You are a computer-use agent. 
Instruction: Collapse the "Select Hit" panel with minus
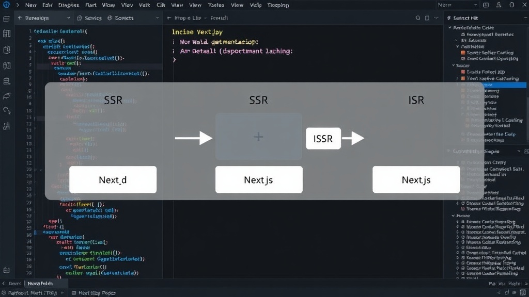[526, 18]
